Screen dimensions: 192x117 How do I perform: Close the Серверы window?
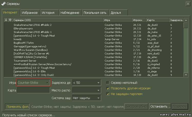pos(188,4)
